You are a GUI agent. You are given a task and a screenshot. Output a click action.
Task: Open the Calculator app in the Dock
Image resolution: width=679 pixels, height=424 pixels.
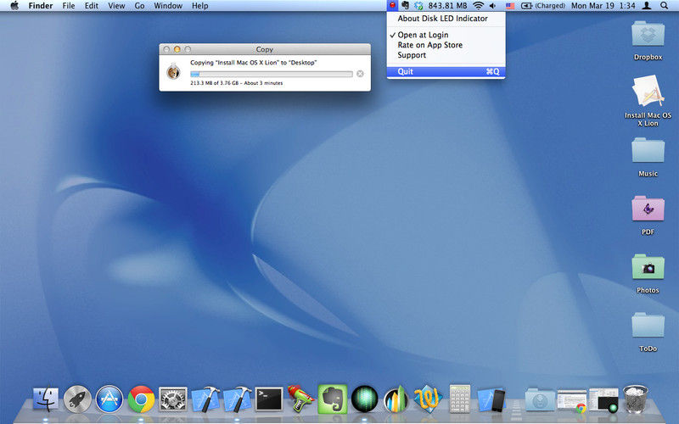460,399
